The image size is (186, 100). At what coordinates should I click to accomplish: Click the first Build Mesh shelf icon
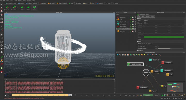click(22, 7)
